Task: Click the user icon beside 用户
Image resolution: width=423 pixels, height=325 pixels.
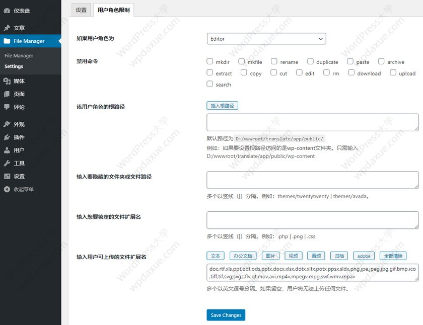Action: pyautogui.click(x=7, y=150)
